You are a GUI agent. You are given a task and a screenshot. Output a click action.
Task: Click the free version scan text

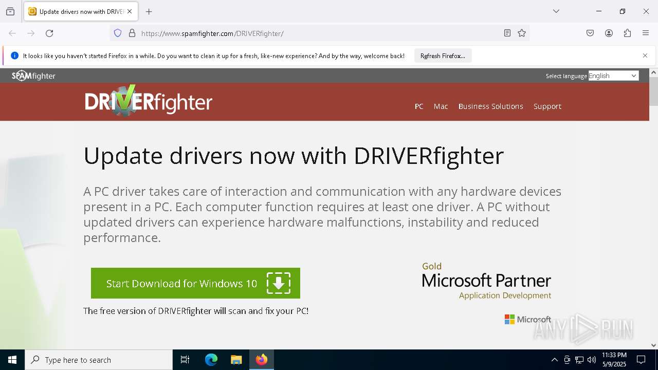coord(196,311)
